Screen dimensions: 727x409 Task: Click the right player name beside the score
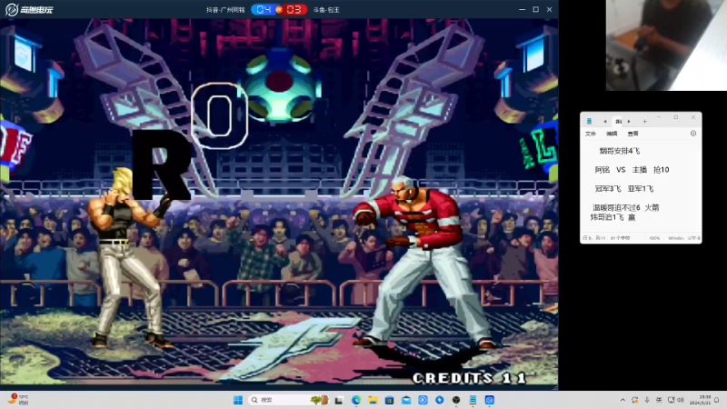click(326, 10)
